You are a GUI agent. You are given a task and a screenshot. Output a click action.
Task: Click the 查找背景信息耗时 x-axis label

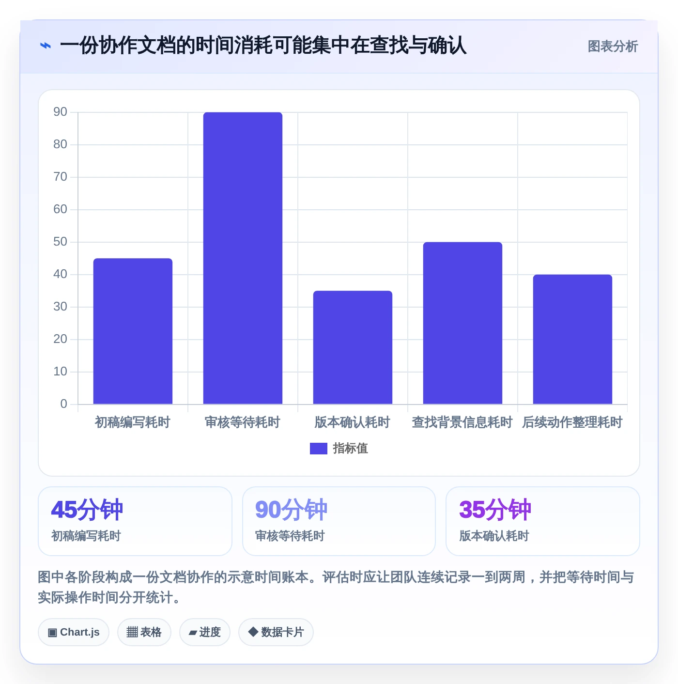pos(462,422)
